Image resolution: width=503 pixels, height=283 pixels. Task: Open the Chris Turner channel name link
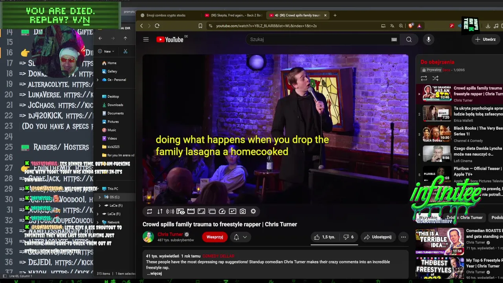170,234
